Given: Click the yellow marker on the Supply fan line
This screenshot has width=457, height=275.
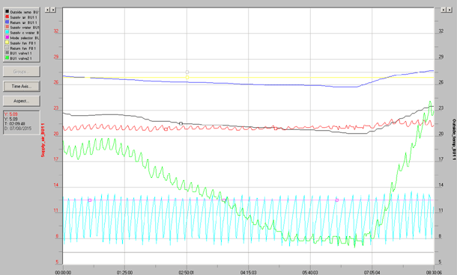Looking at the screenshot, I should (187, 77).
